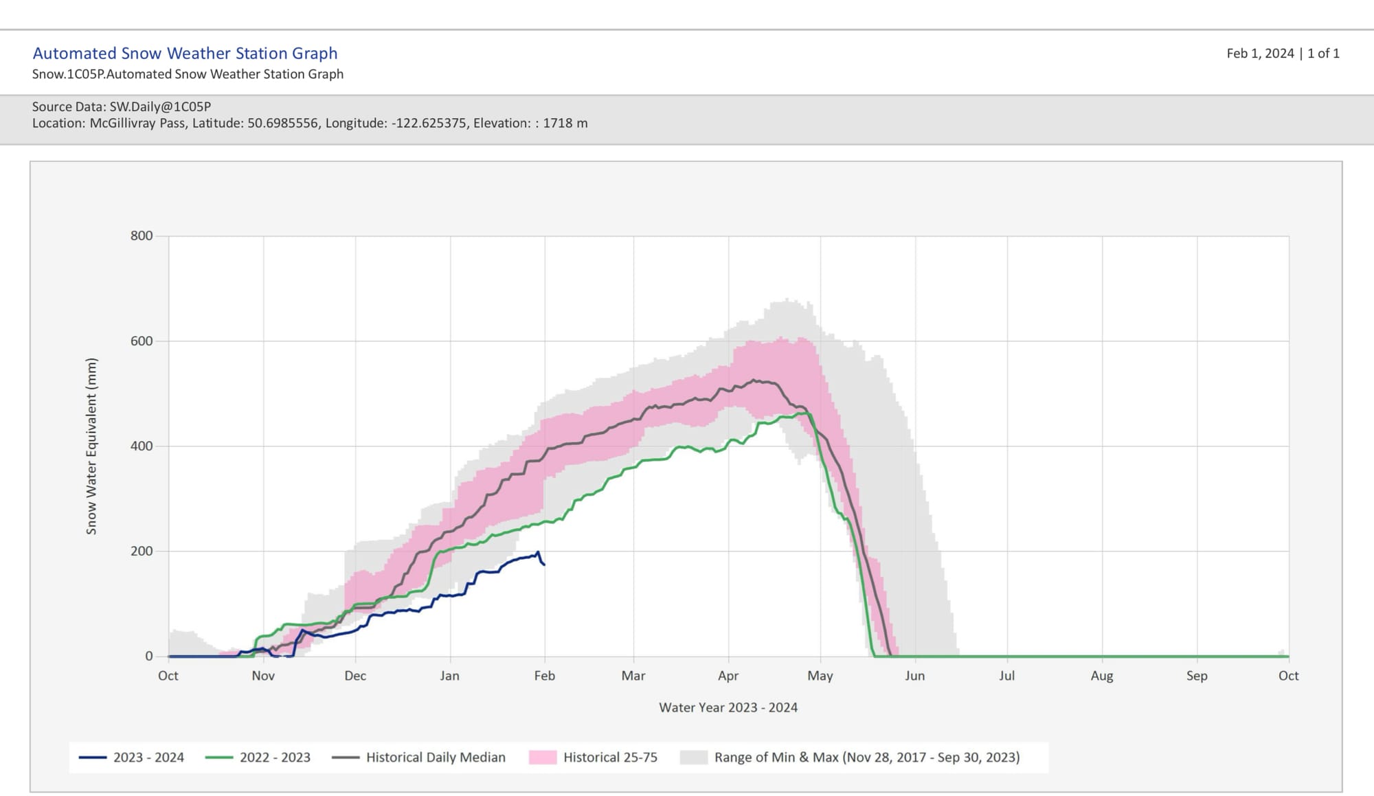Toggle the 2022 - 2023 legend series

pos(274,757)
